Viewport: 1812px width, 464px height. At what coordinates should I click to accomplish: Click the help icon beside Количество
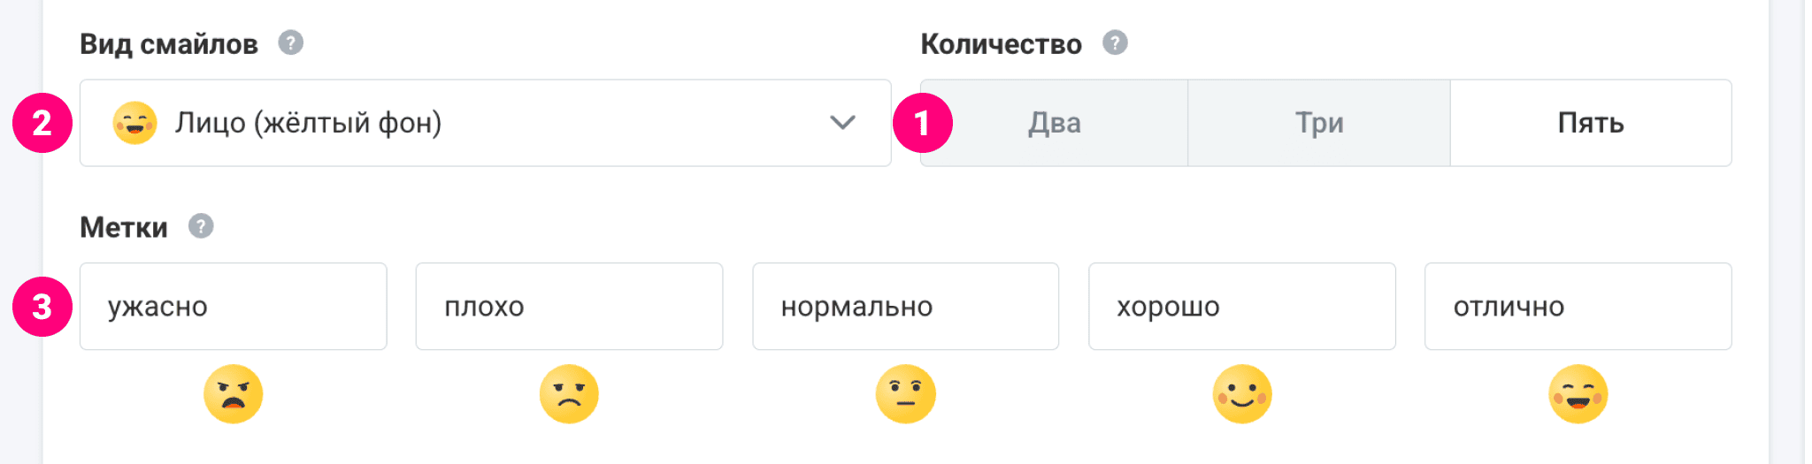pyautogui.click(x=1115, y=42)
